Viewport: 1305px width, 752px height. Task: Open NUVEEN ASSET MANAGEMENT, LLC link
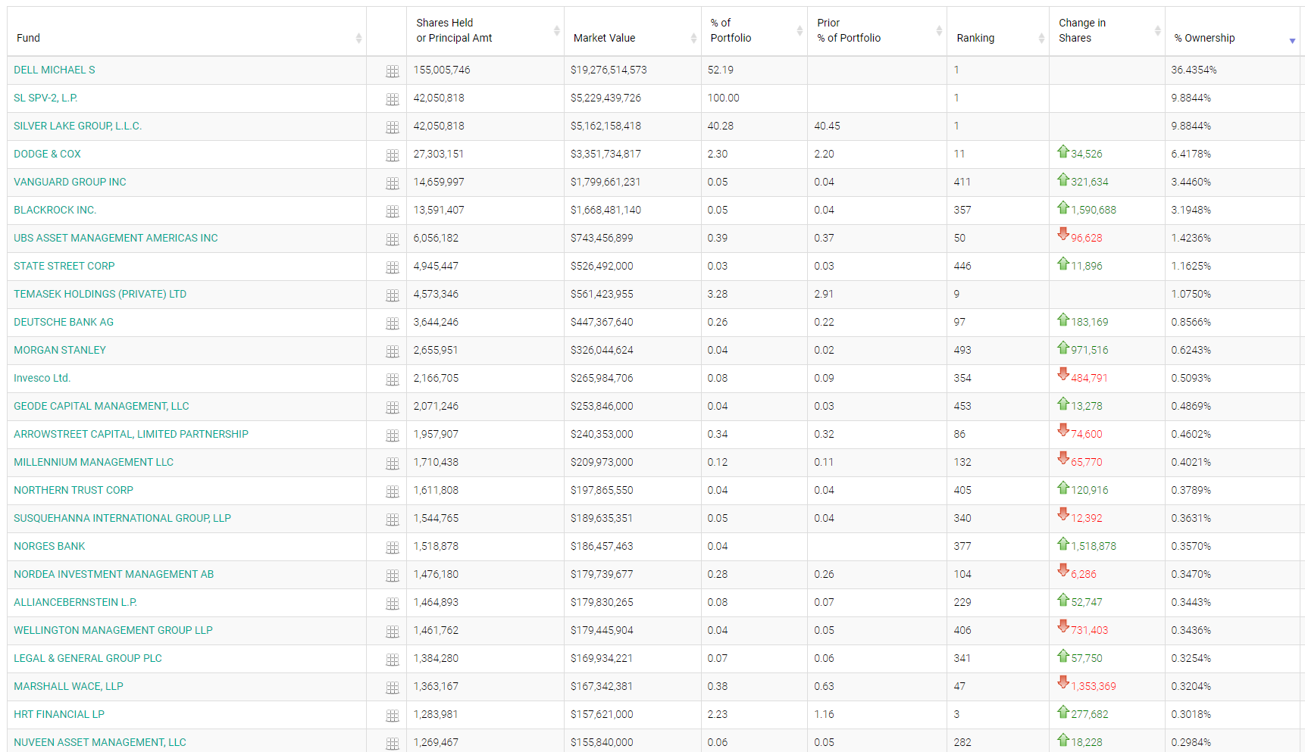click(100, 742)
